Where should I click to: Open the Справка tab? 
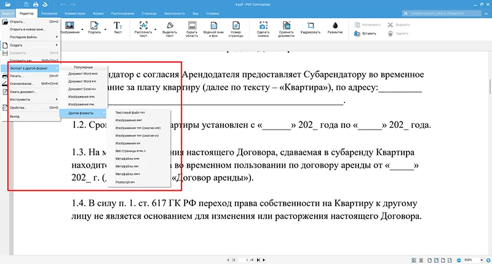(x=212, y=14)
